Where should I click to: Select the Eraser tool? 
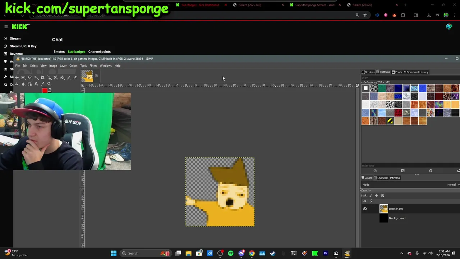coord(75,77)
